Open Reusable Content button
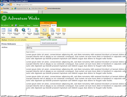 point(37,31)
